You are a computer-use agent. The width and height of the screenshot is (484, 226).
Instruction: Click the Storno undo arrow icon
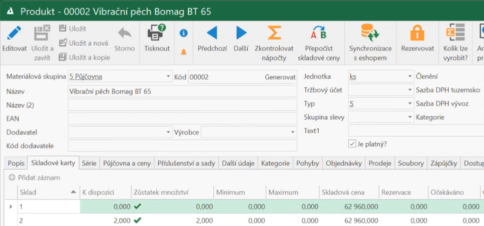[125, 33]
